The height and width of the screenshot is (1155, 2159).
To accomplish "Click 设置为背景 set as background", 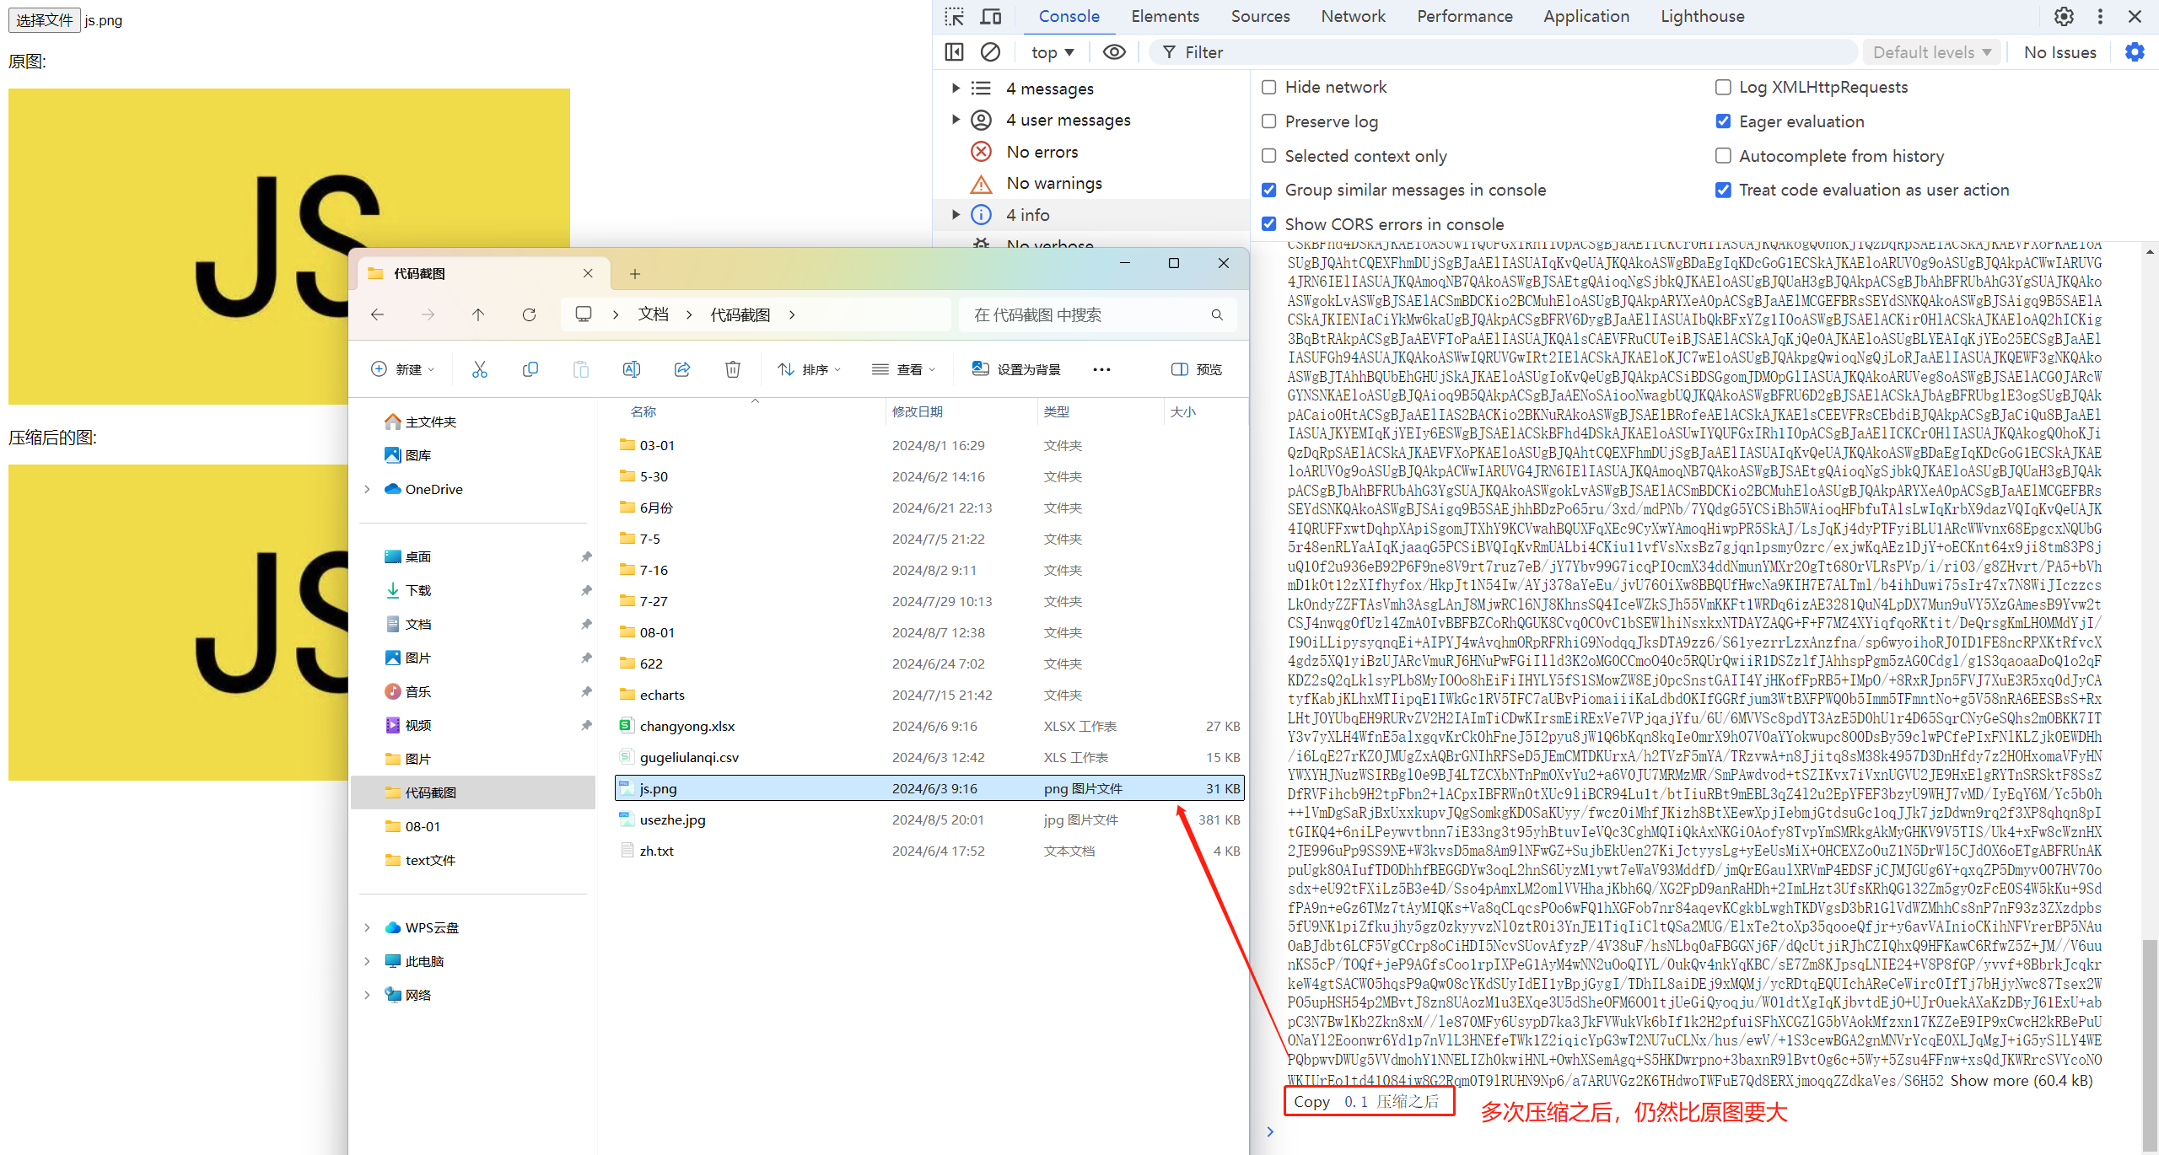I will [1016, 369].
